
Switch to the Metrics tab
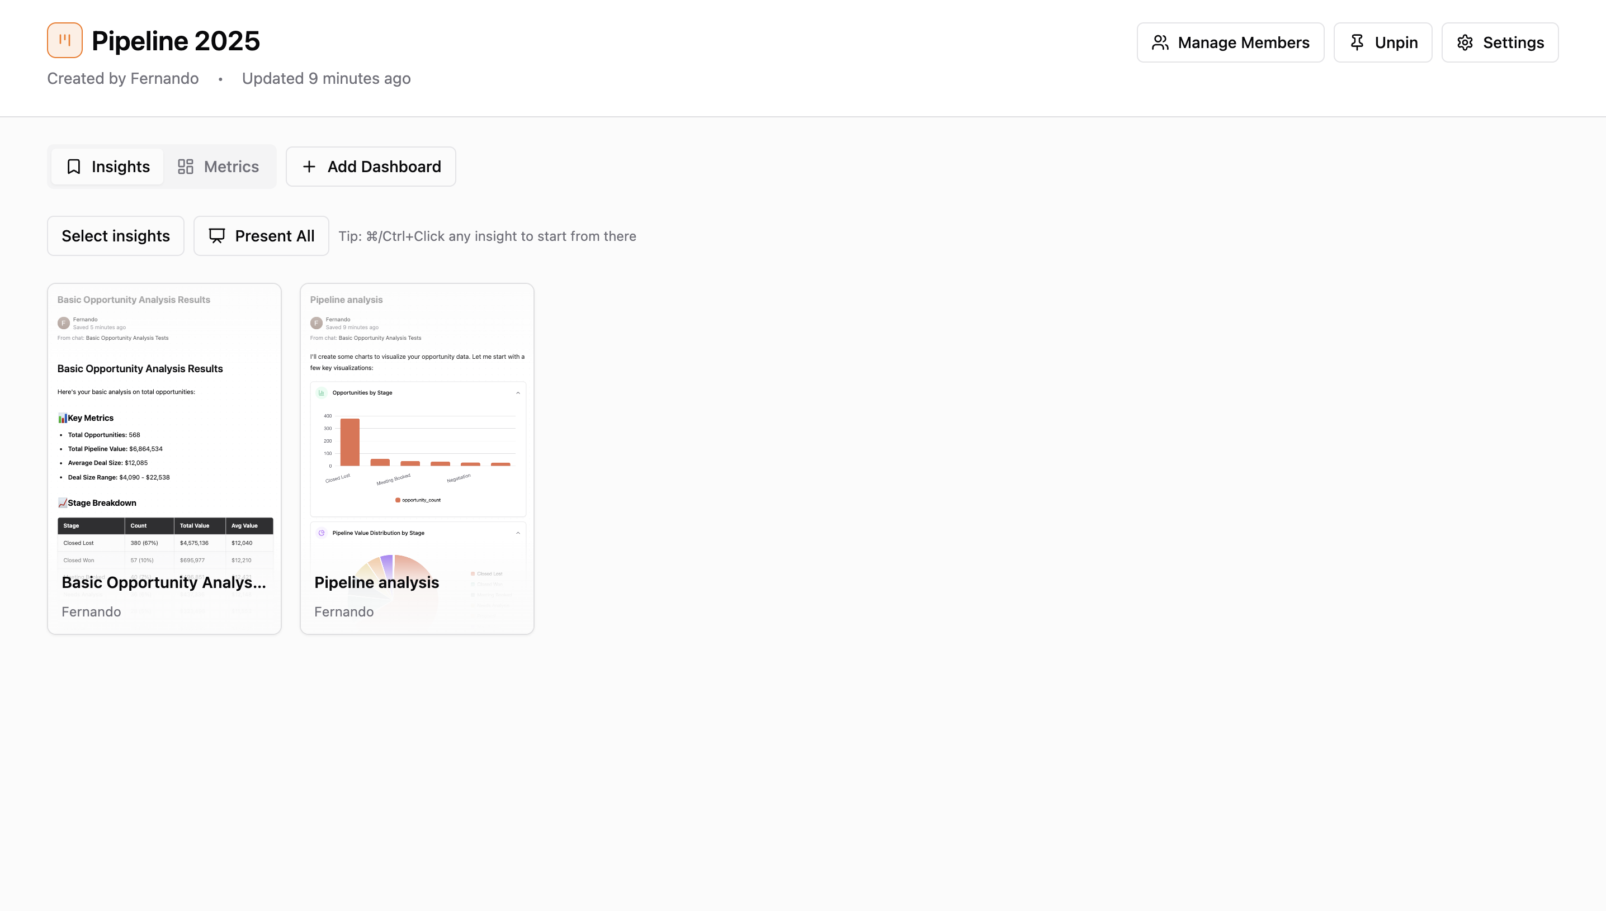[x=219, y=167]
